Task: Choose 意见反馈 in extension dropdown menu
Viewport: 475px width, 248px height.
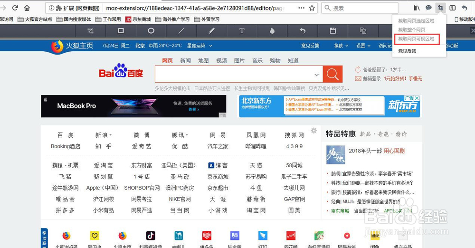Action: coord(407,51)
